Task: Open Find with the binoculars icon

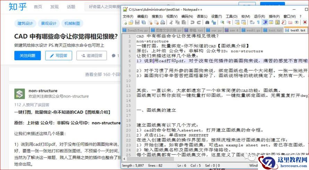Action: pos(207,23)
